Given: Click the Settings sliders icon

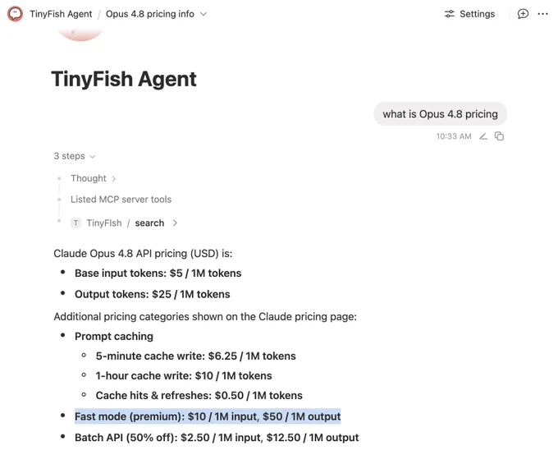Looking at the screenshot, I should pos(450,14).
